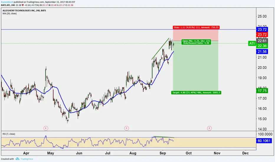Click the BATS:ATI, 240 ticker header text
This screenshot has width=275, height=162.
click(8, 5)
